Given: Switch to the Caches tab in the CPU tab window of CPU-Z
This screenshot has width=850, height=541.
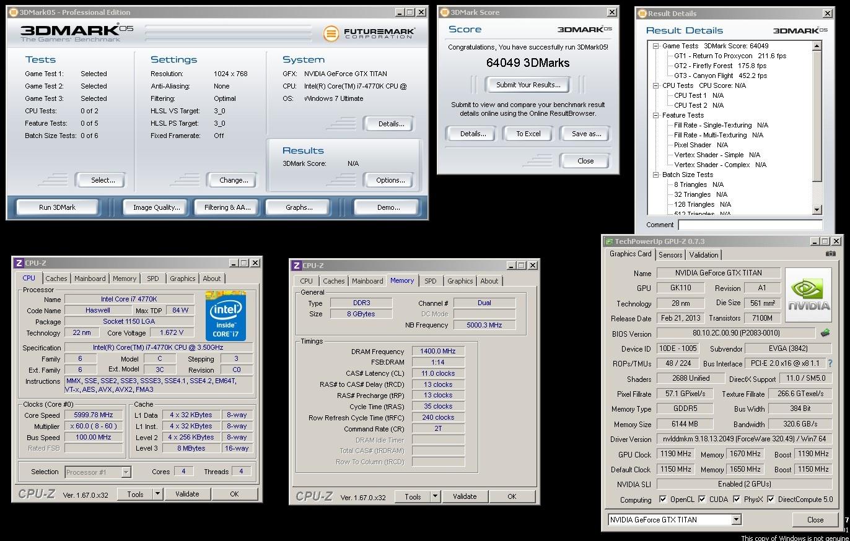Looking at the screenshot, I should pos(56,279).
